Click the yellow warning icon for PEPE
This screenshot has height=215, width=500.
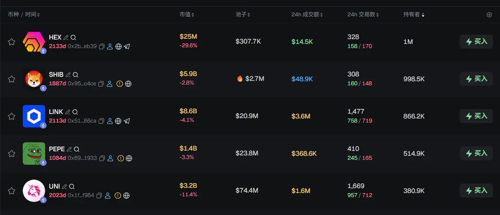(121, 158)
